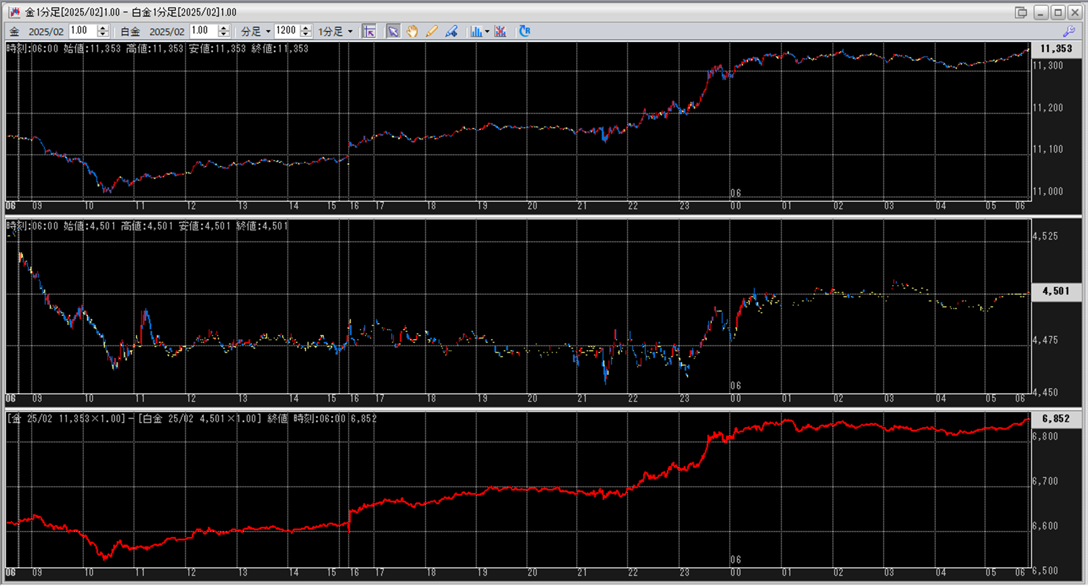Viewport: 1088px width, 586px height.
Task: Click the drawing-edit pen tool icon
Action: 451,31
